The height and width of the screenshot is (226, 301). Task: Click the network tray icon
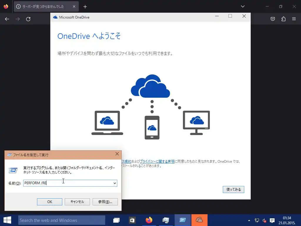click(257, 220)
